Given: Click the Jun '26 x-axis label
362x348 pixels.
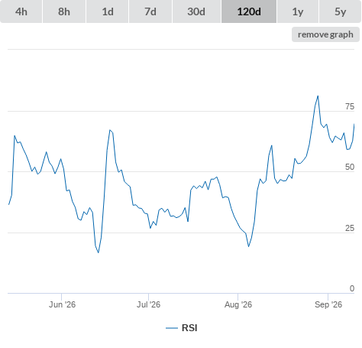Looking at the screenshot, I should (62, 304).
